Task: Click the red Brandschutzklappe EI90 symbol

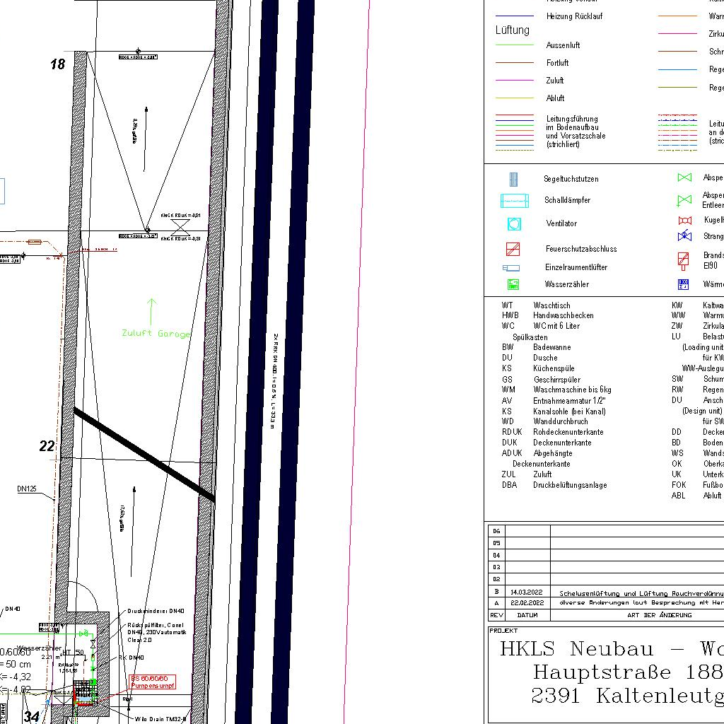Action: click(683, 260)
